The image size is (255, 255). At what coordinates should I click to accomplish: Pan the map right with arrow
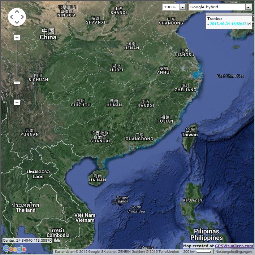click(23, 17)
